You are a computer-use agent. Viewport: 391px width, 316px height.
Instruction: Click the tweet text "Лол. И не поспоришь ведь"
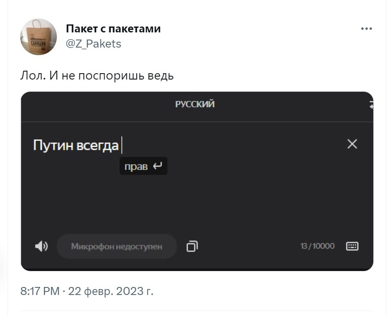tap(97, 75)
